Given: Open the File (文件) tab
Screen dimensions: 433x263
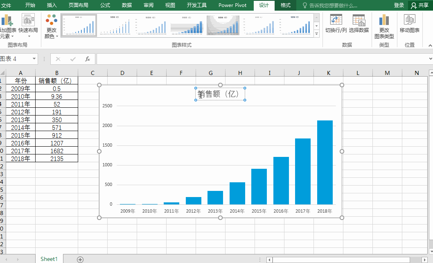Looking at the screenshot, I should pos(6,5).
